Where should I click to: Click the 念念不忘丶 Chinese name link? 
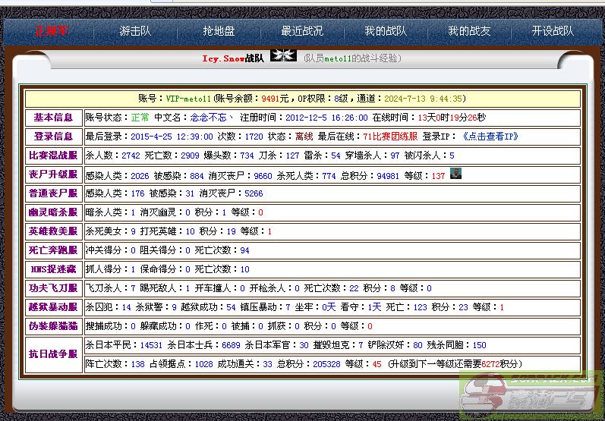(x=212, y=118)
